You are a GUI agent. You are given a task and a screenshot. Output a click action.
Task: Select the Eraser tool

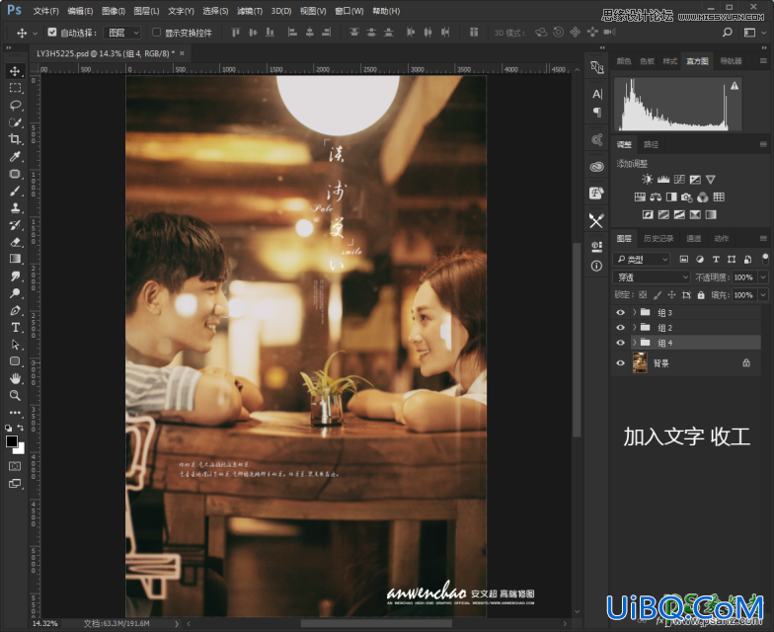click(x=15, y=242)
